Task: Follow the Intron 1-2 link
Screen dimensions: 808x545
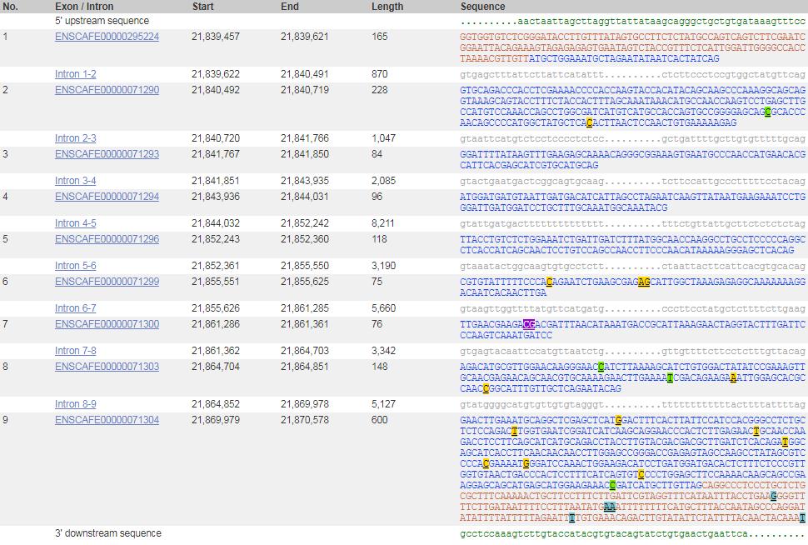Action: pos(75,74)
